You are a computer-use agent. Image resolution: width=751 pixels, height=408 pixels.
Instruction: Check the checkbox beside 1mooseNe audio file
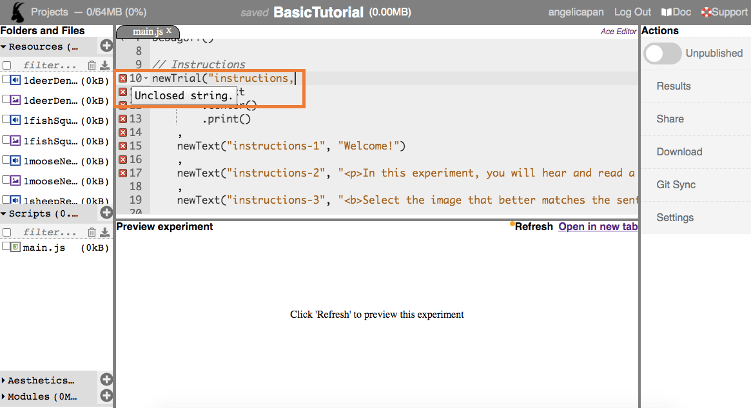click(5, 160)
